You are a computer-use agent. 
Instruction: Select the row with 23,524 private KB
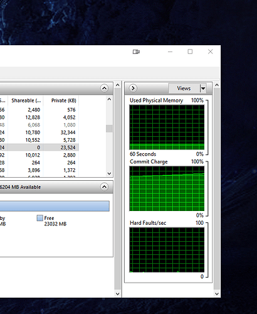point(39,148)
